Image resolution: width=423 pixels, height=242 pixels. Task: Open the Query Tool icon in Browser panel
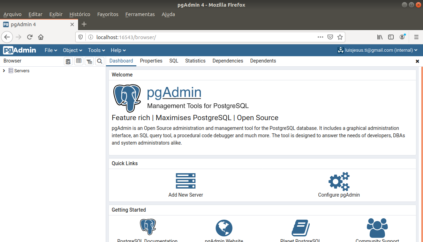point(68,61)
